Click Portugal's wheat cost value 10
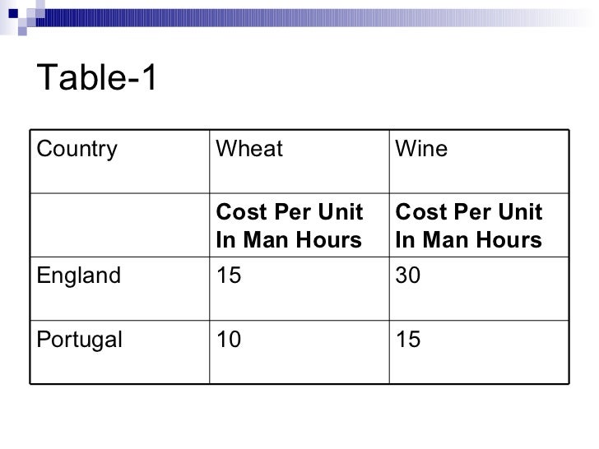 [x=229, y=339]
